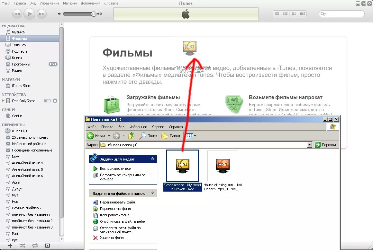Click the Копировать файл link

pyautogui.click(x=114, y=215)
